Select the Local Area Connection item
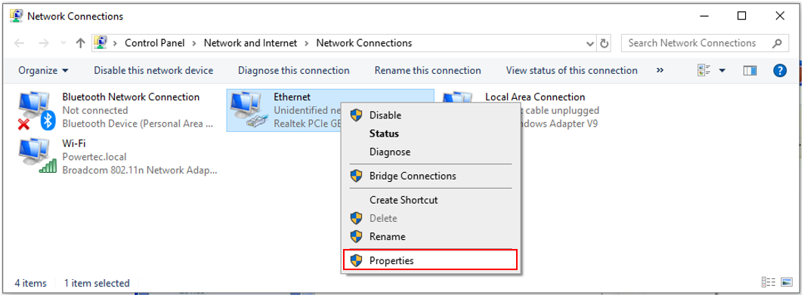 (x=535, y=97)
